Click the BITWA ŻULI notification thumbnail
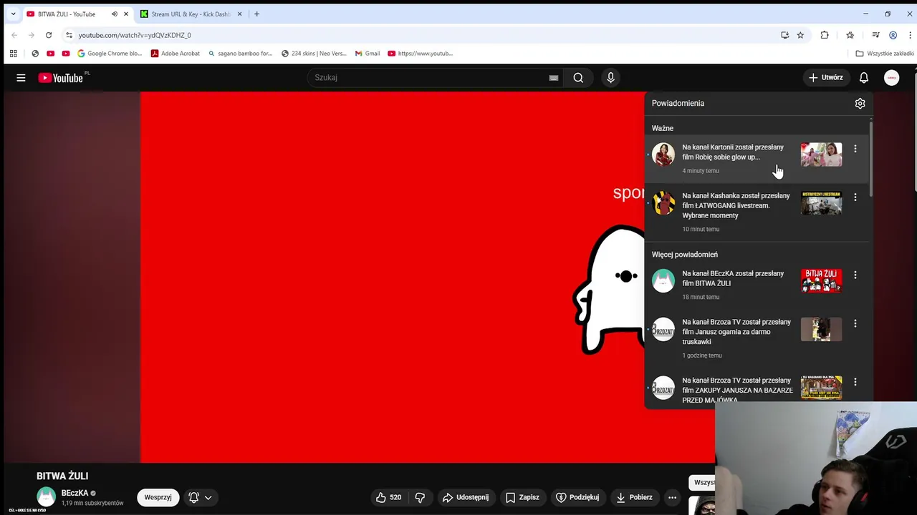This screenshot has width=917, height=515. coord(821,280)
